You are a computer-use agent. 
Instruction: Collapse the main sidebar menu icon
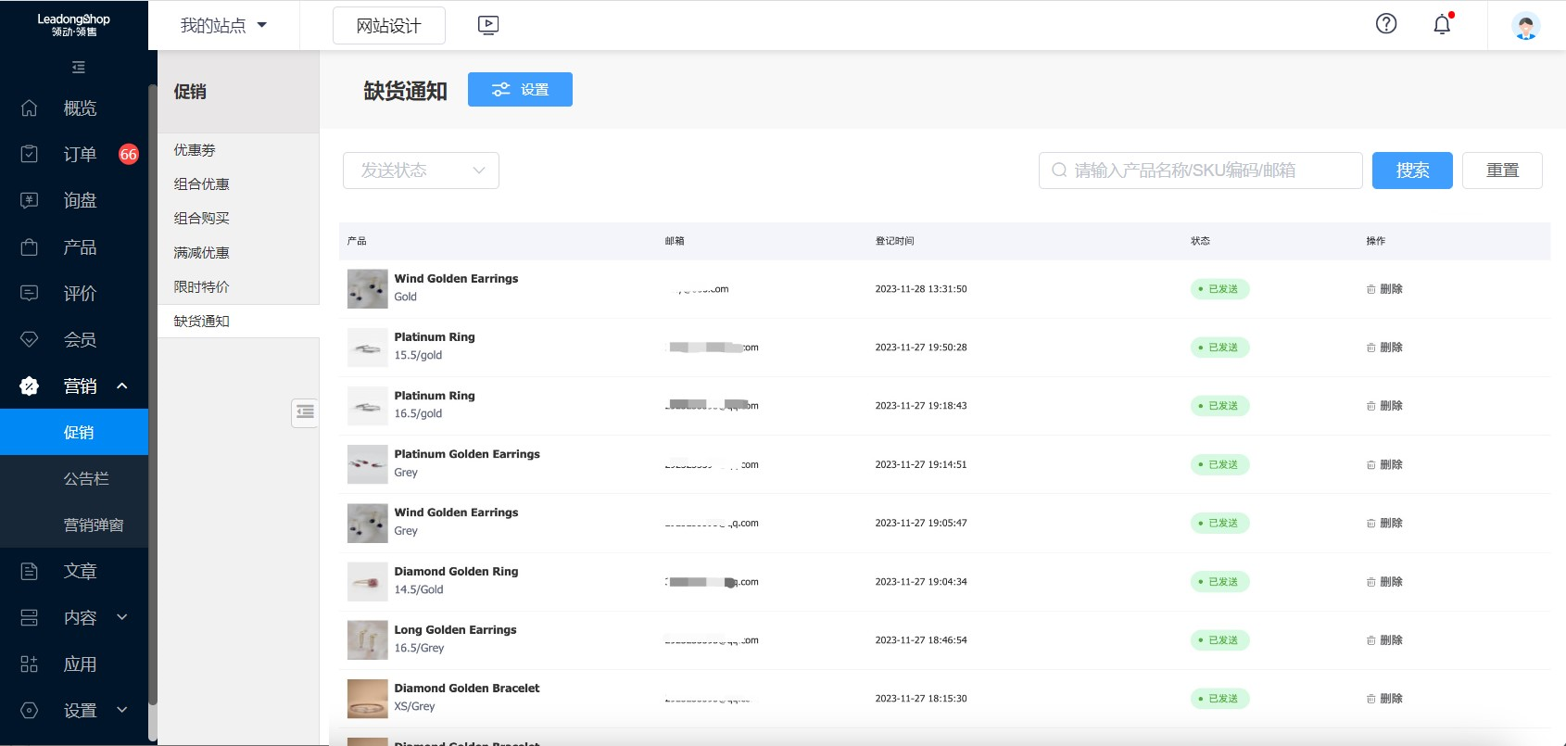(79, 68)
